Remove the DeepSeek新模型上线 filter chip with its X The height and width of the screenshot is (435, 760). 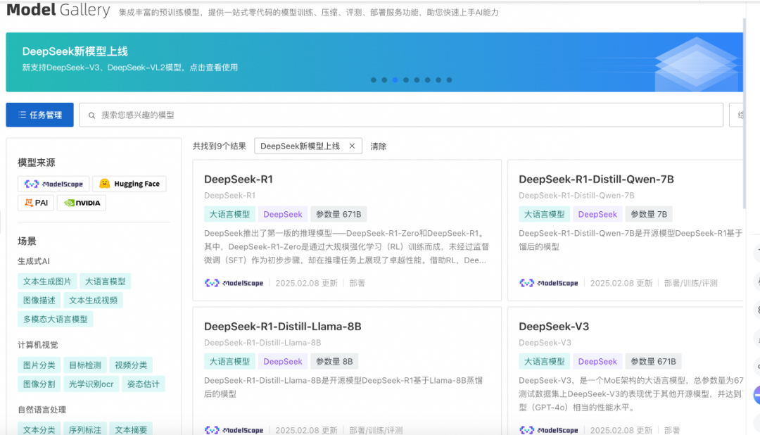pyautogui.click(x=353, y=146)
